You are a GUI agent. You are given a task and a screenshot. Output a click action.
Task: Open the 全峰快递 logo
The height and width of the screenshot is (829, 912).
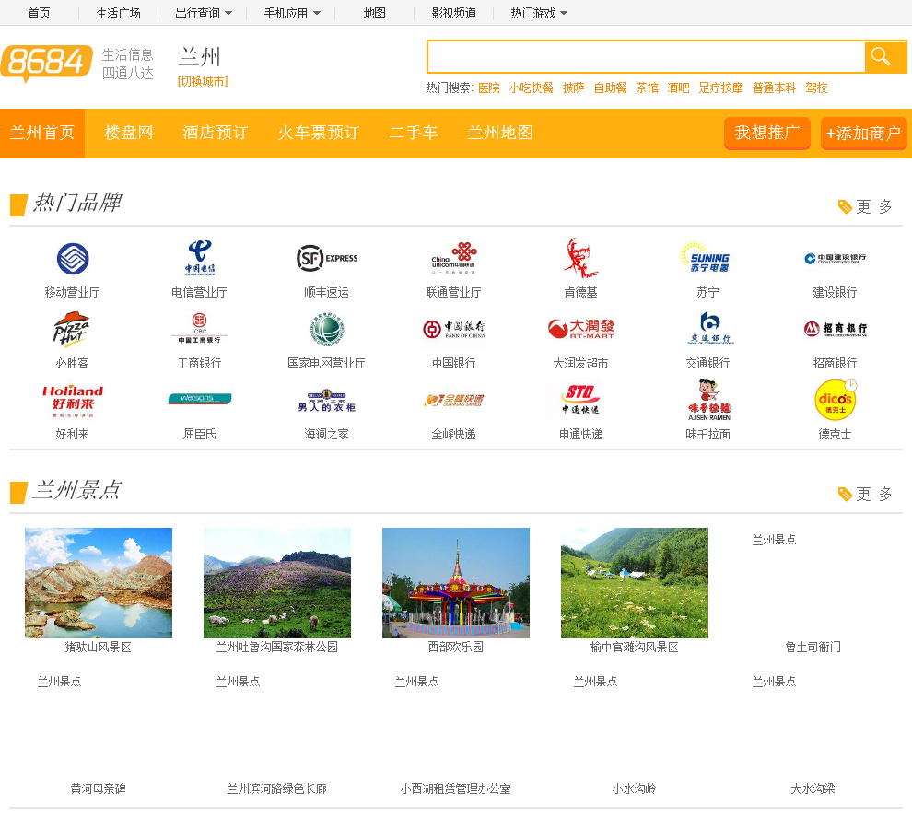pos(453,400)
